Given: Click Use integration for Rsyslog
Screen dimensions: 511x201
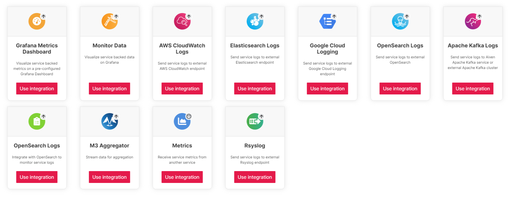Looking at the screenshot, I should tap(255, 177).
